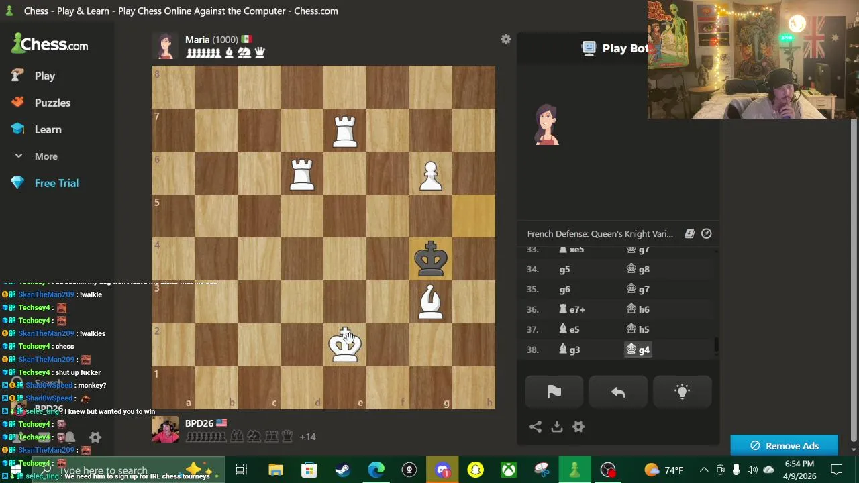Open board settings gear above the board

[x=506, y=40]
